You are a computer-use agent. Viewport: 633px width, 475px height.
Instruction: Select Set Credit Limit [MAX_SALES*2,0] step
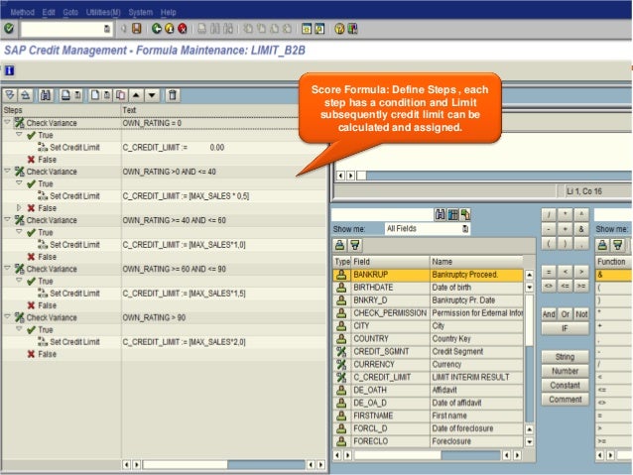pos(164,342)
